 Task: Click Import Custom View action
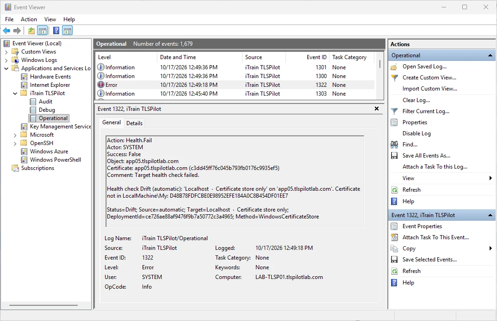(430, 89)
